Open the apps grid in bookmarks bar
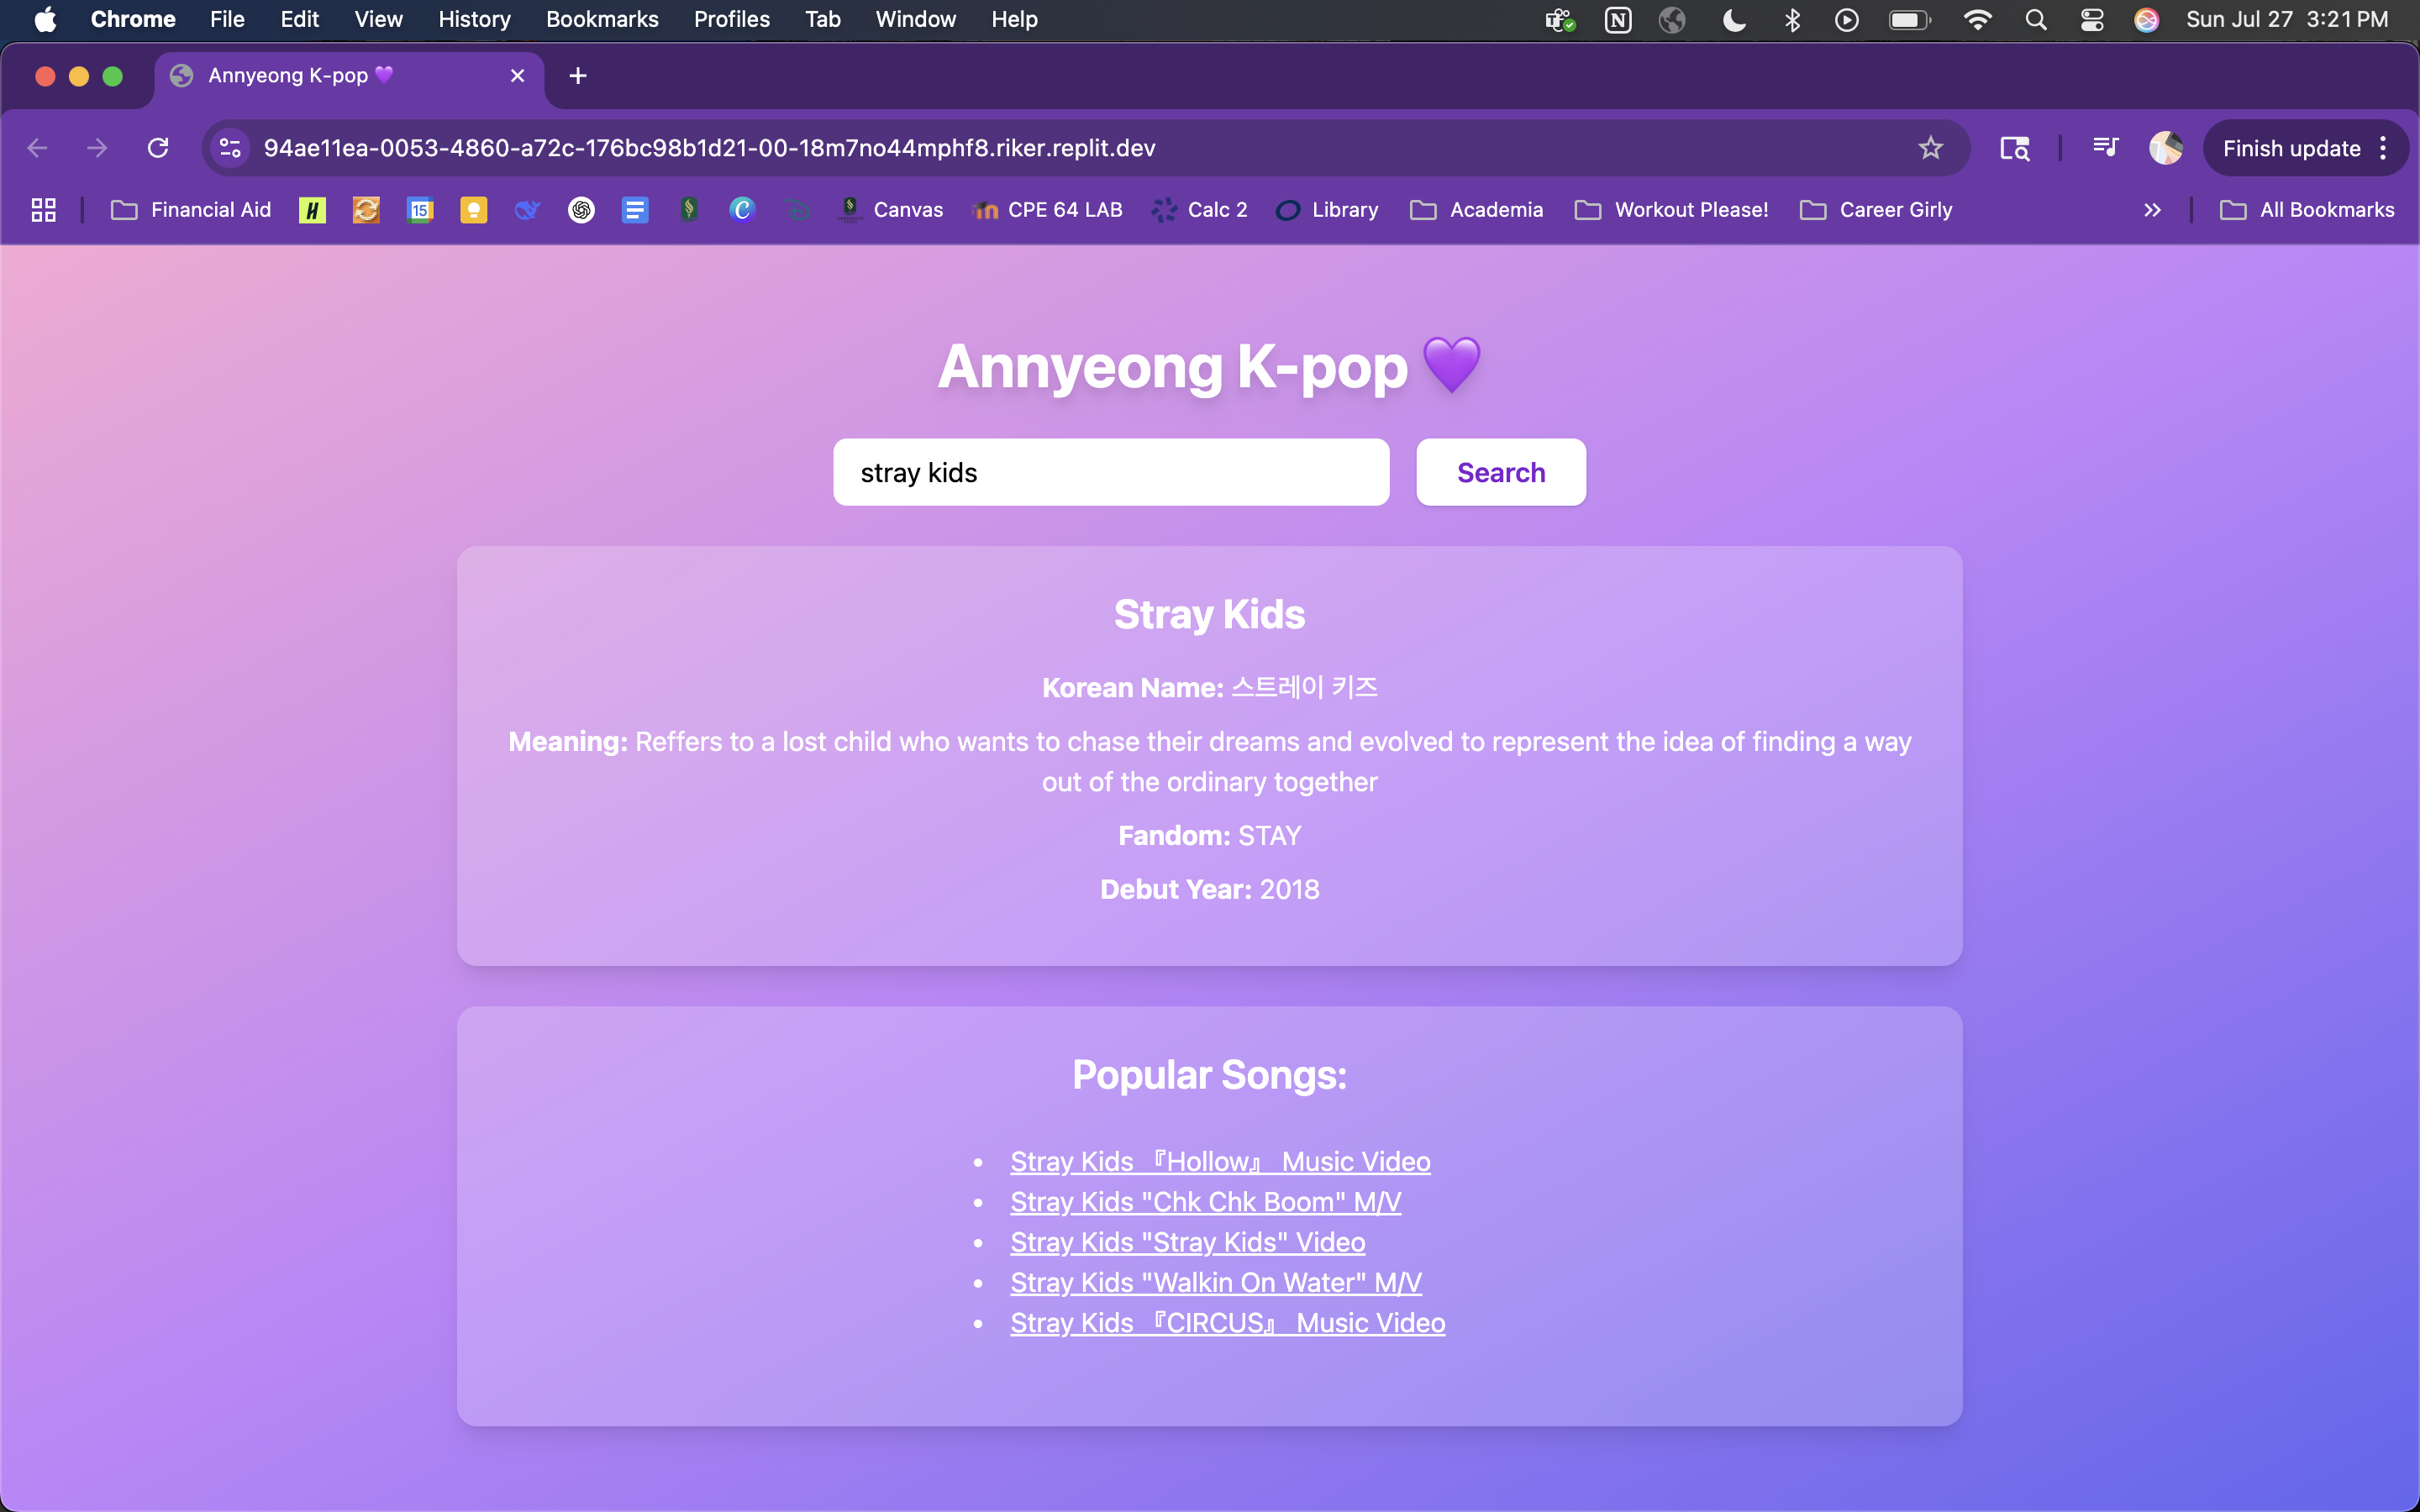Screen dimensions: 2420x1512 [43, 210]
